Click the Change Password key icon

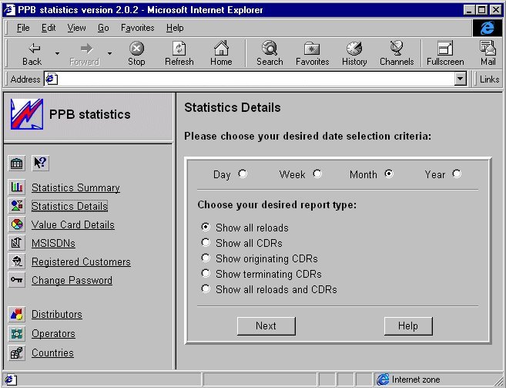[16, 280]
